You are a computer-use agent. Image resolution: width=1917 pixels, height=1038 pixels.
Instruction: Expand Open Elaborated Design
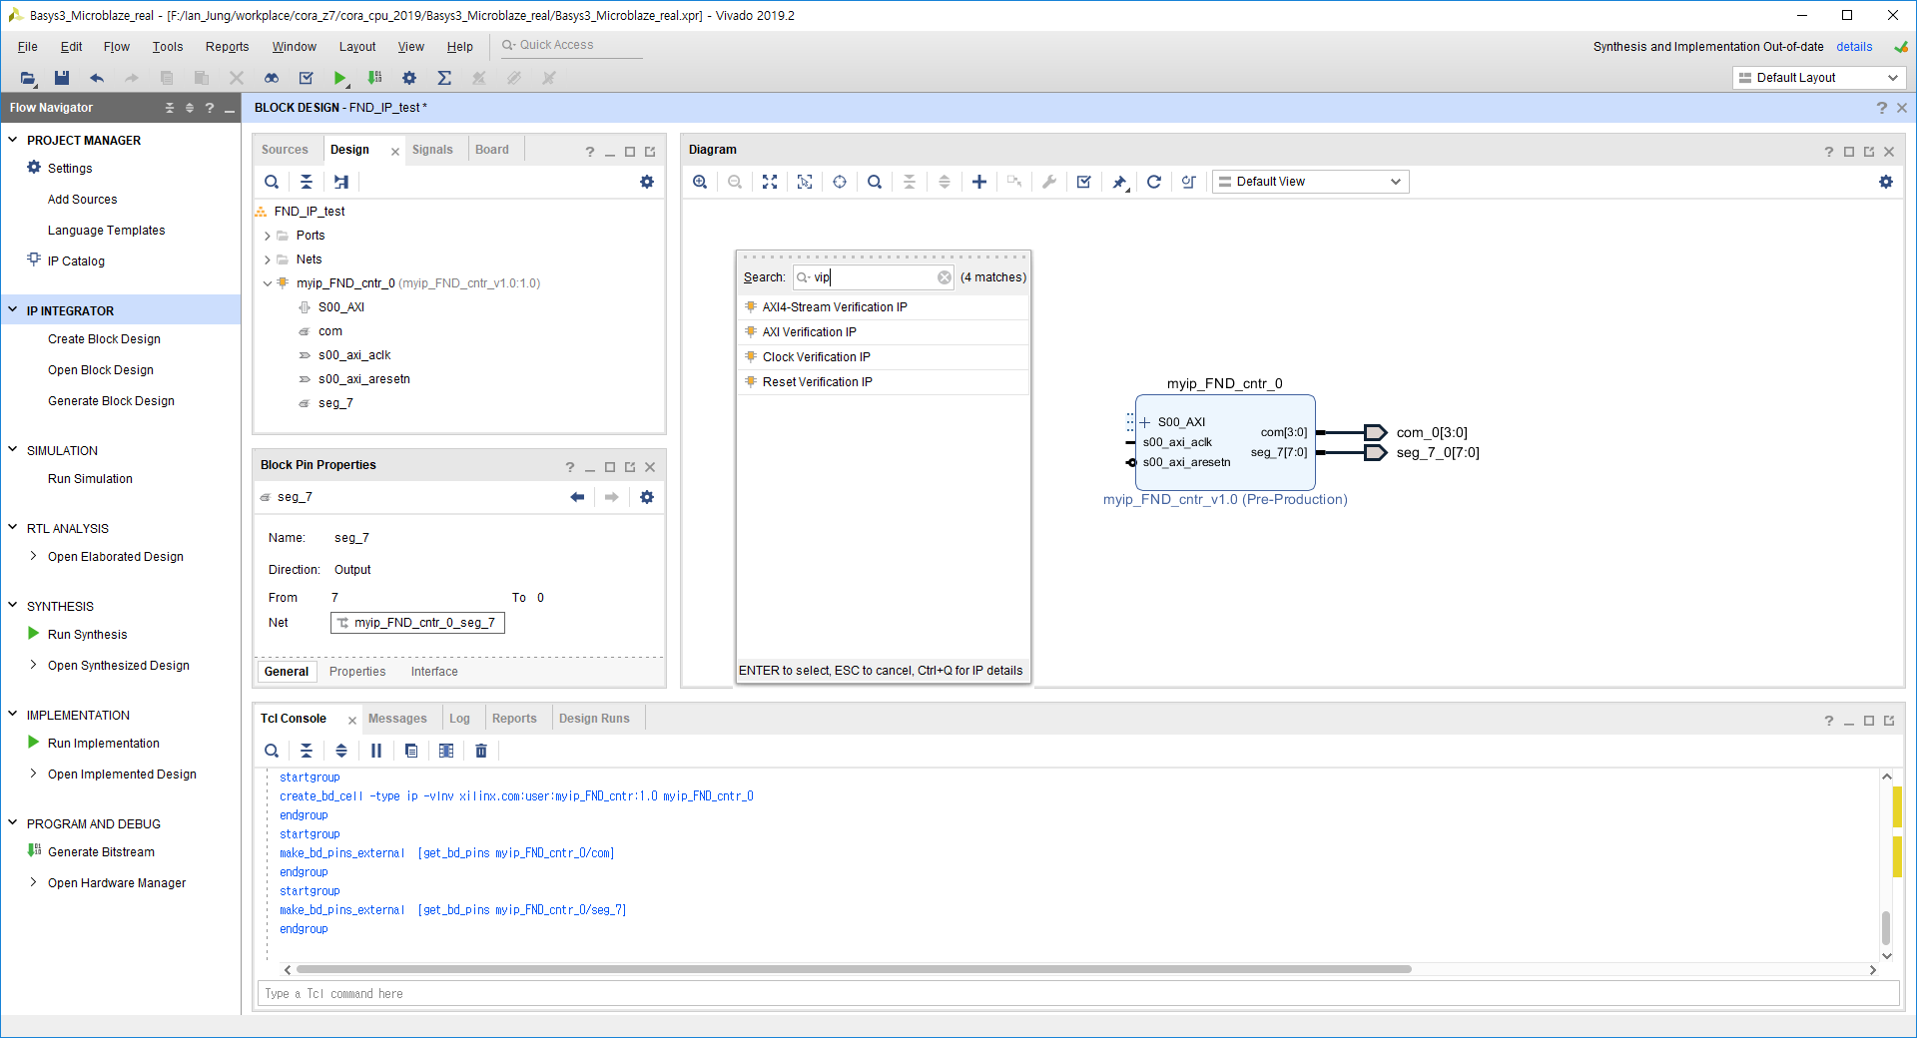(x=34, y=556)
